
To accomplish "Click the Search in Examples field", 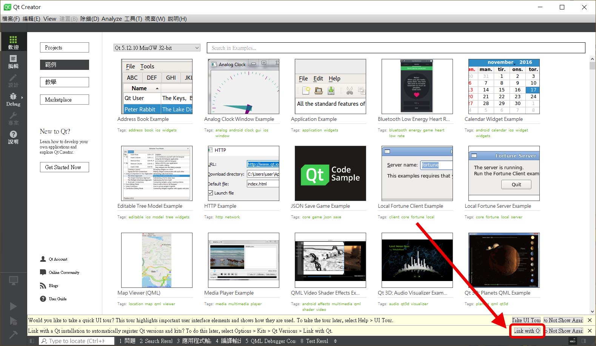I will click(396, 48).
